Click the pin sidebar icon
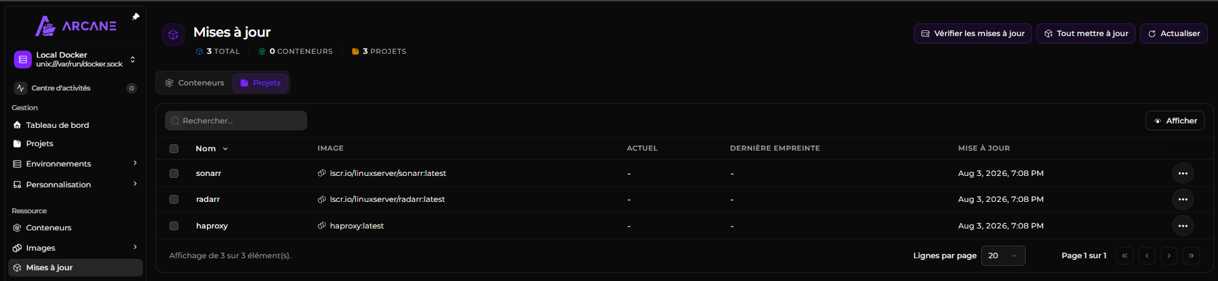Viewport: 1218px width, 281px height. click(135, 17)
